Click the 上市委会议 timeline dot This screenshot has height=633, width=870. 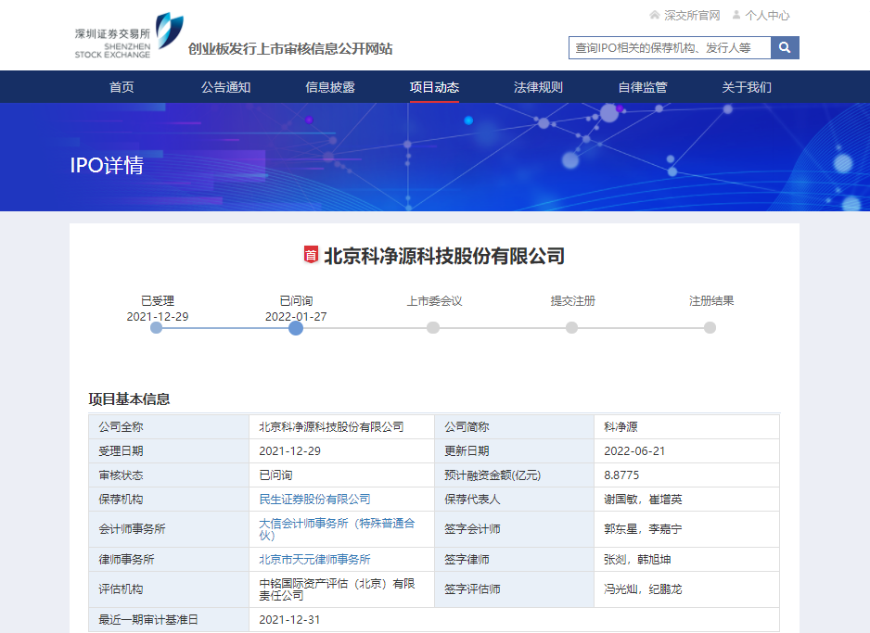pyautogui.click(x=433, y=327)
